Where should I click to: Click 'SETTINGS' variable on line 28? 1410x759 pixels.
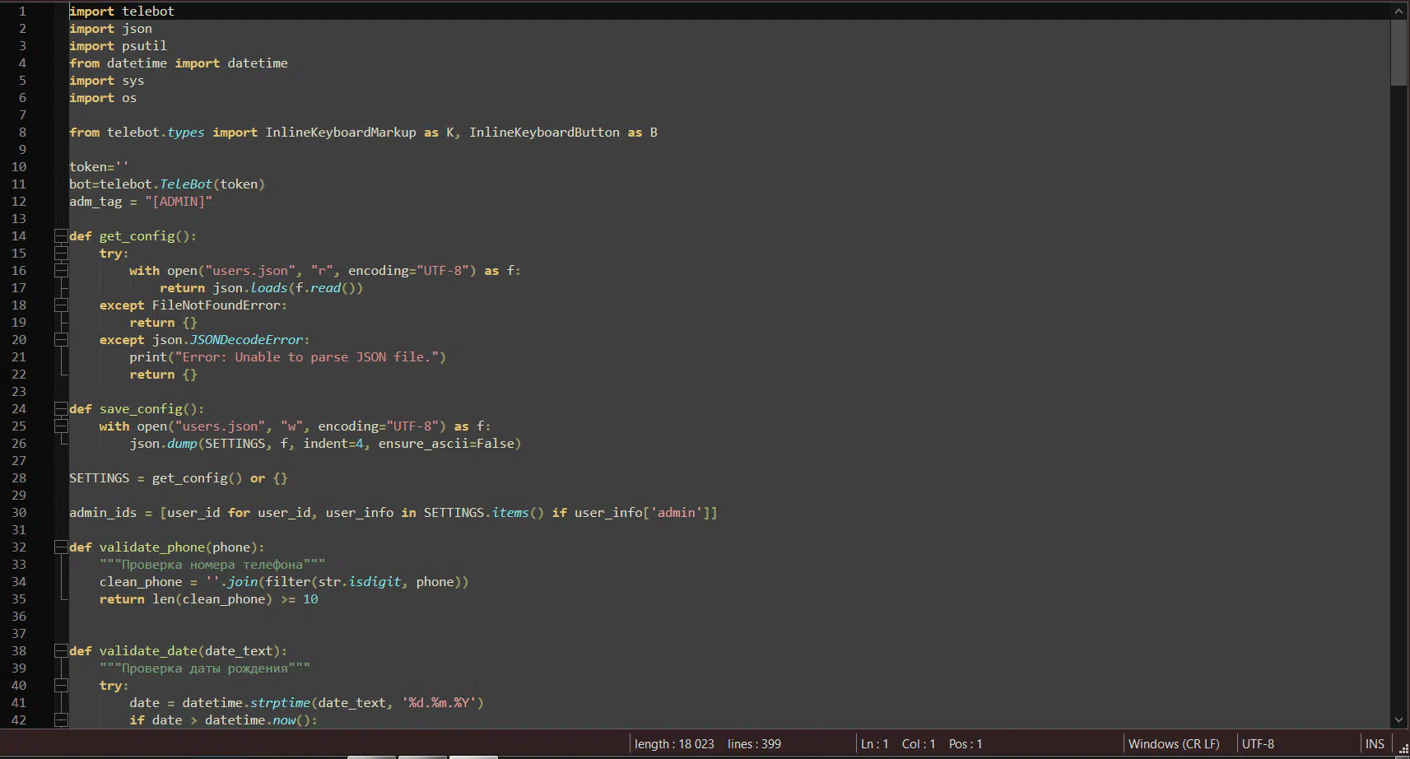pos(99,478)
